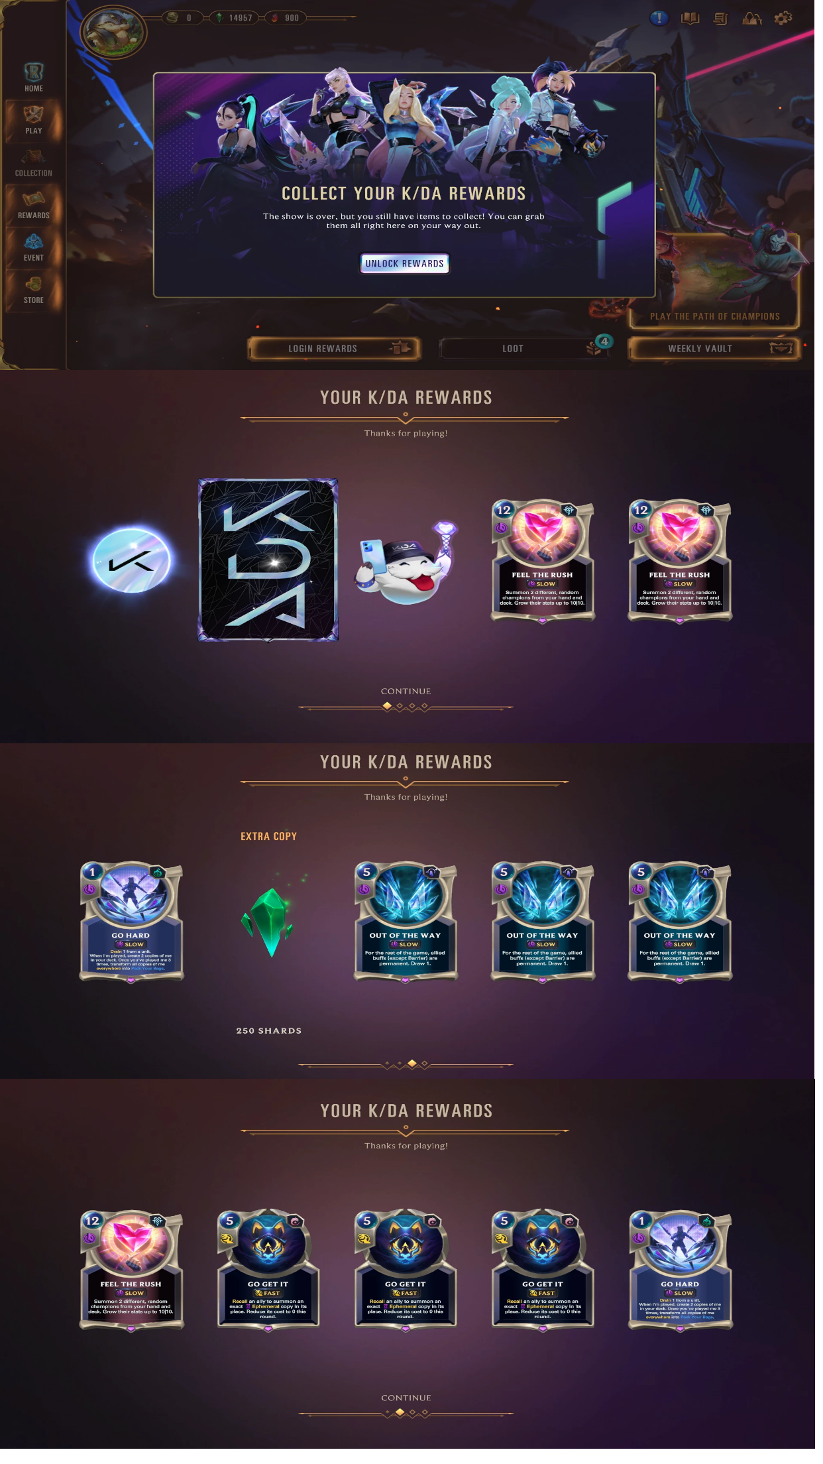823x1464 pixels.
Task: Open the Loot tab
Action: 523,348
